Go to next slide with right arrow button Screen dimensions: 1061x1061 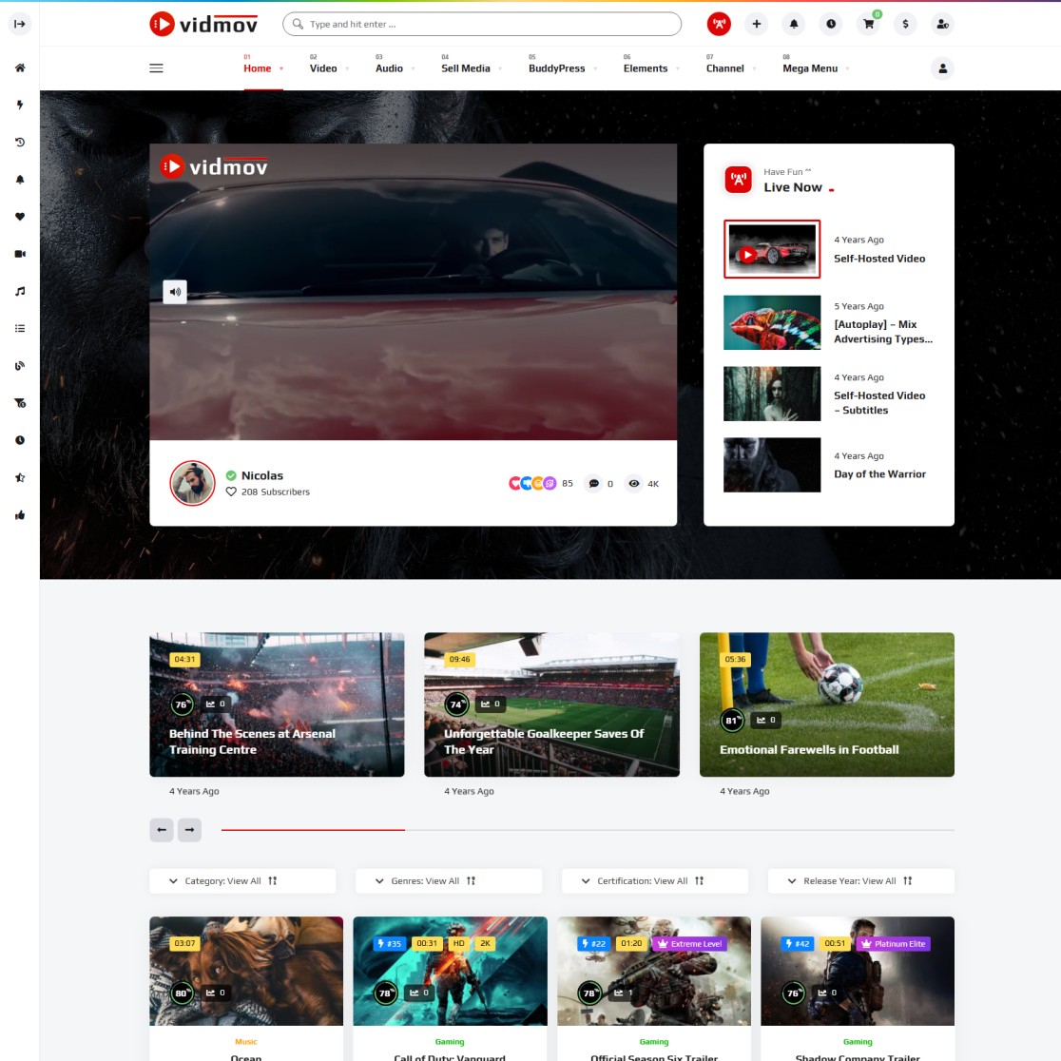(x=190, y=830)
